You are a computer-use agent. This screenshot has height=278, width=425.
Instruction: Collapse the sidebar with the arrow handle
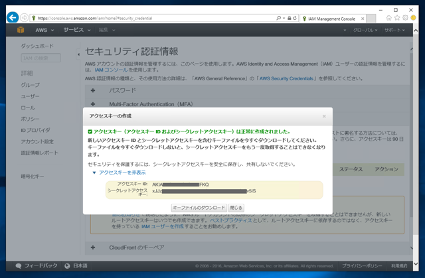click(78, 54)
